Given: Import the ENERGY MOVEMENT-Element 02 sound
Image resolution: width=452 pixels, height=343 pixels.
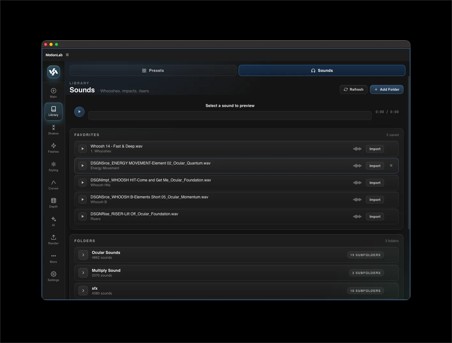Looking at the screenshot, I should click(x=375, y=166).
